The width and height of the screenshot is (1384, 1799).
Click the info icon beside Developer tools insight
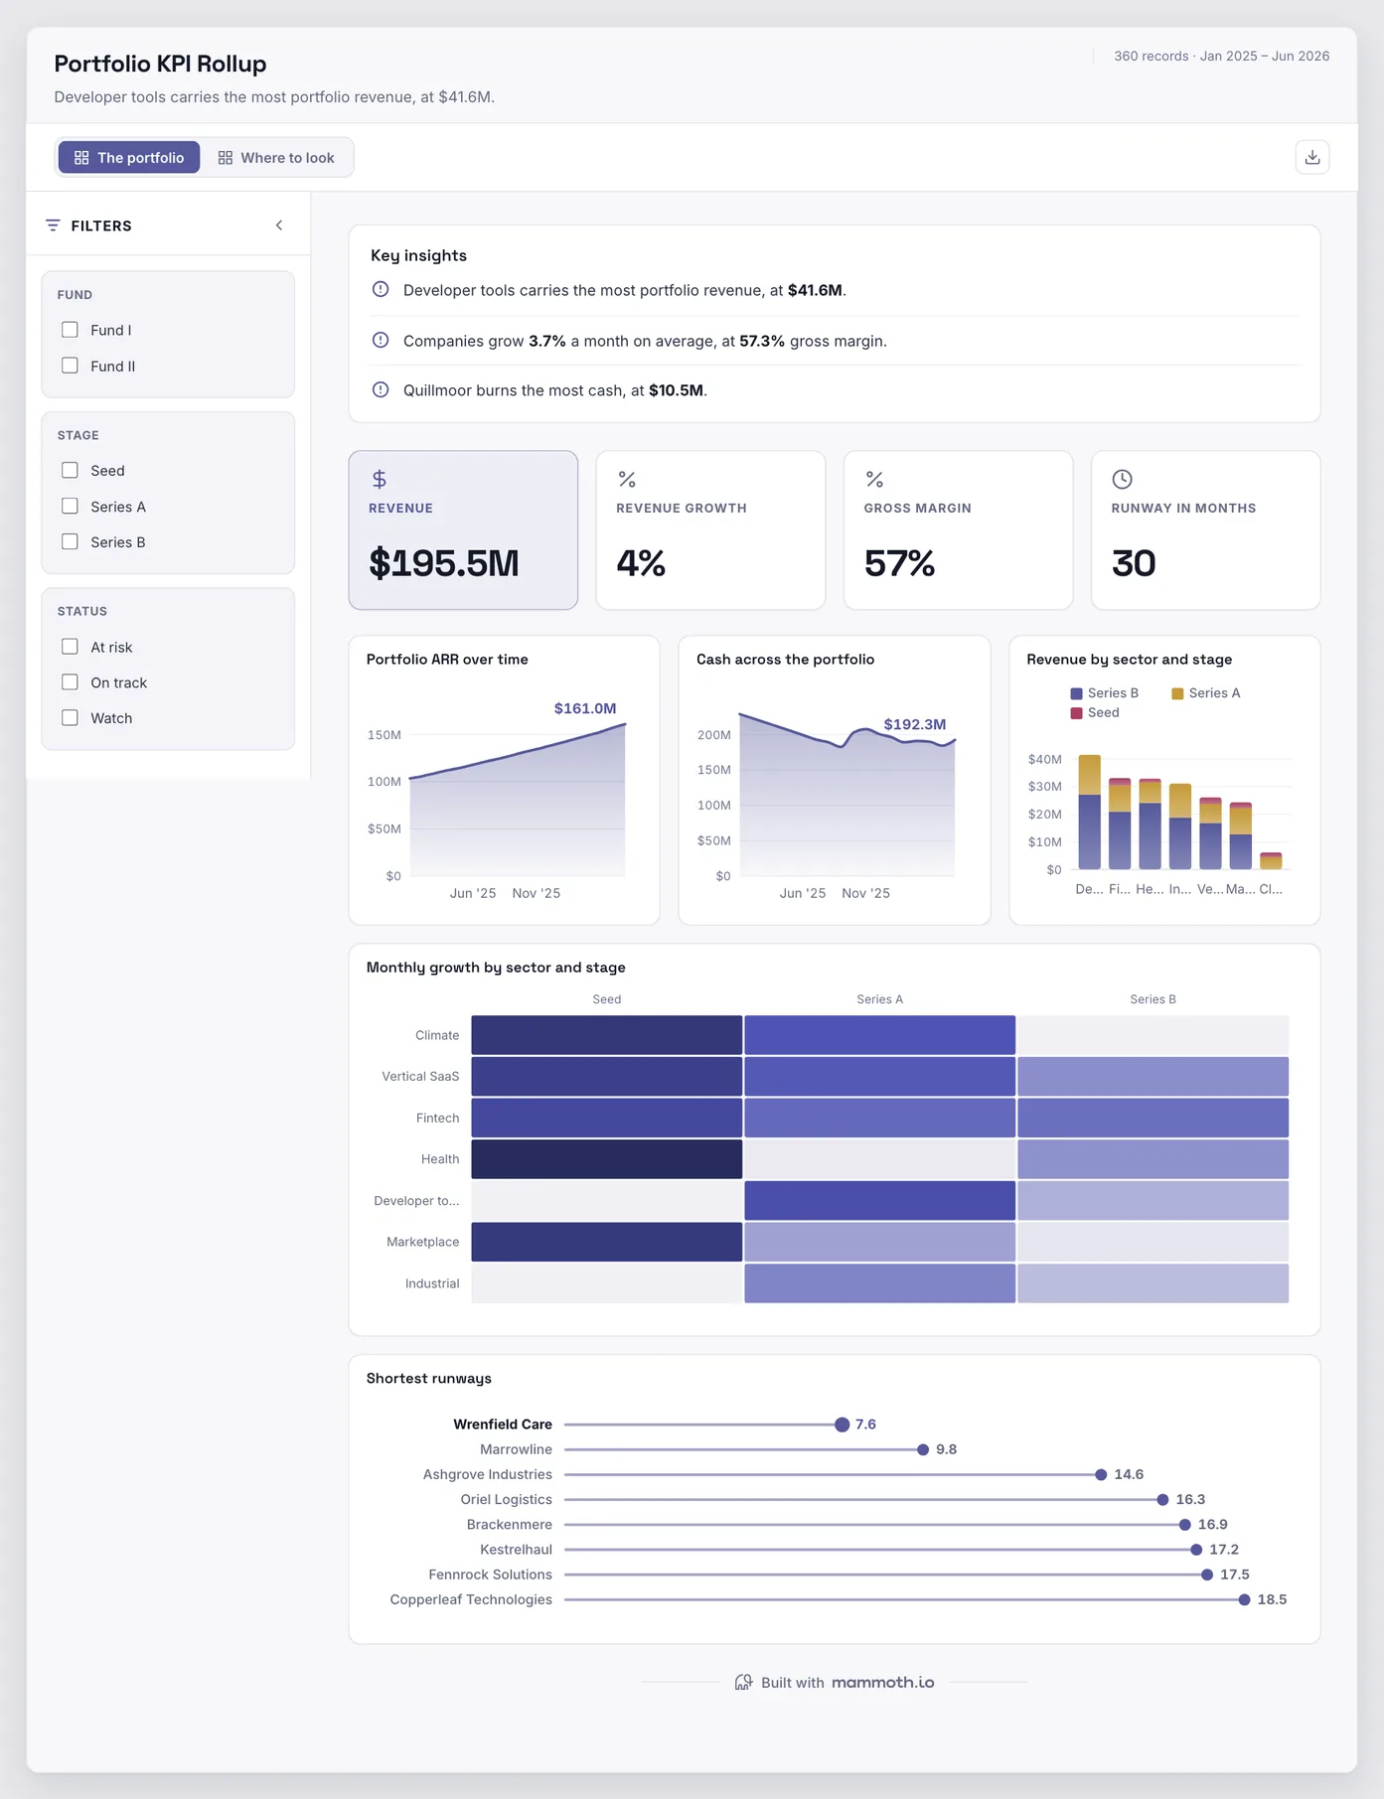(381, 289)
